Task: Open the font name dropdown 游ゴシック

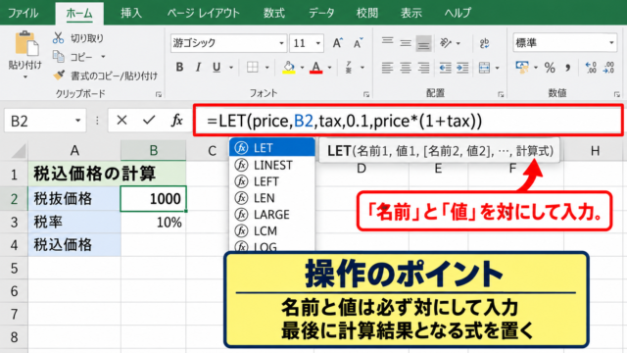Action: click(x=281, y=43)
